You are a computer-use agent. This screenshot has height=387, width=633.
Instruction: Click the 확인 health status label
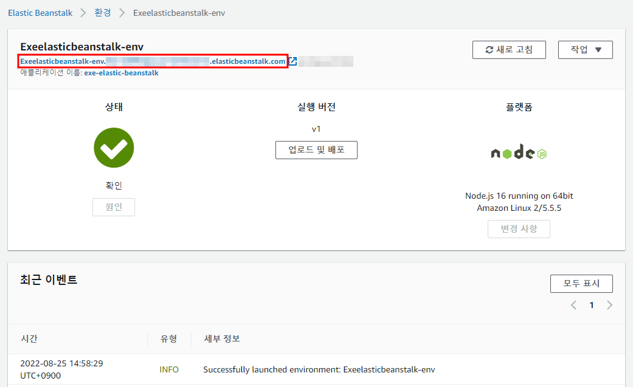tap(114, 186)
